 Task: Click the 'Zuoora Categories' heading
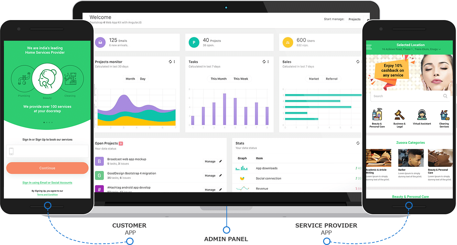coord(410,143)
